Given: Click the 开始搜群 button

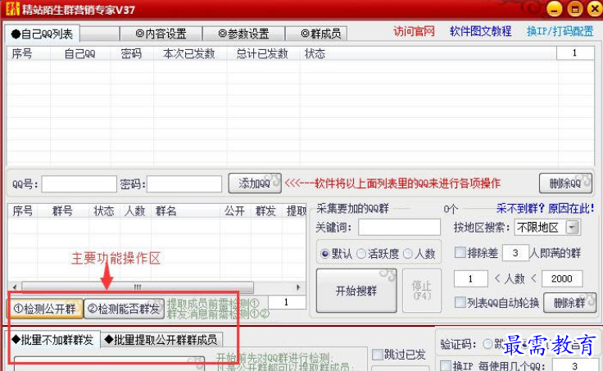Looking at the screenshot, I should tap(356, 291).
